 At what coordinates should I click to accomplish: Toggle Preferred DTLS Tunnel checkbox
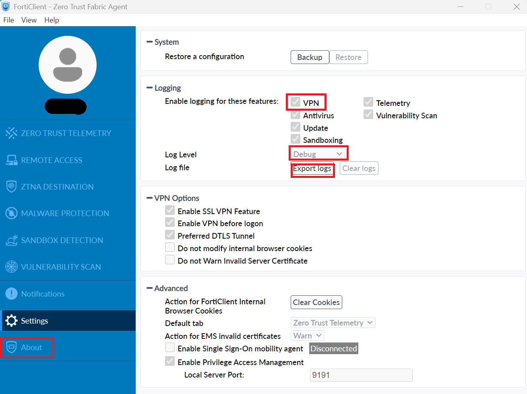(170, 235)
